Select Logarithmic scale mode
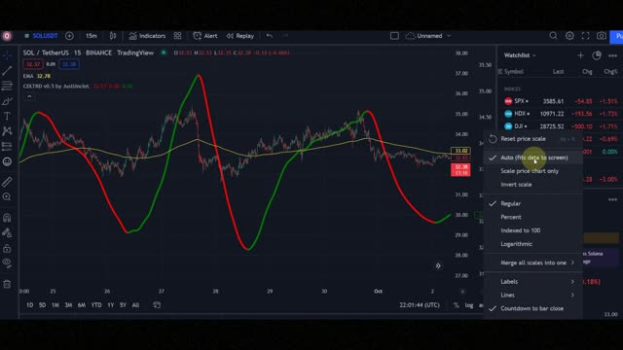 [532, 244]
